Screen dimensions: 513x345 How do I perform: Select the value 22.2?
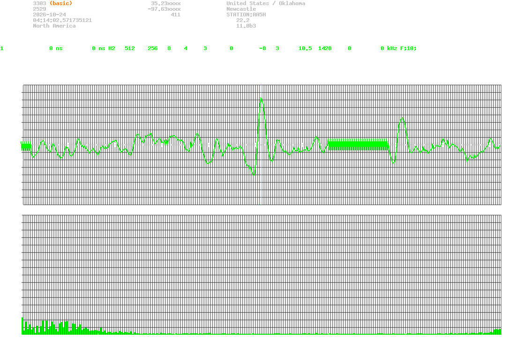(243, 20)
